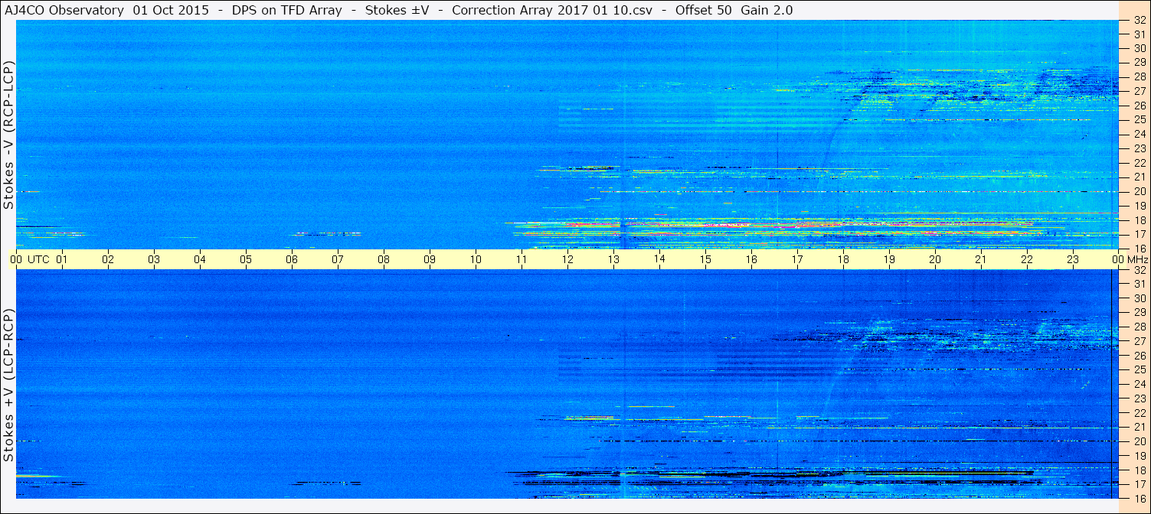Select the 19 hour marker on time axis
Viewport: 1151px width, 514px height.
889,259
